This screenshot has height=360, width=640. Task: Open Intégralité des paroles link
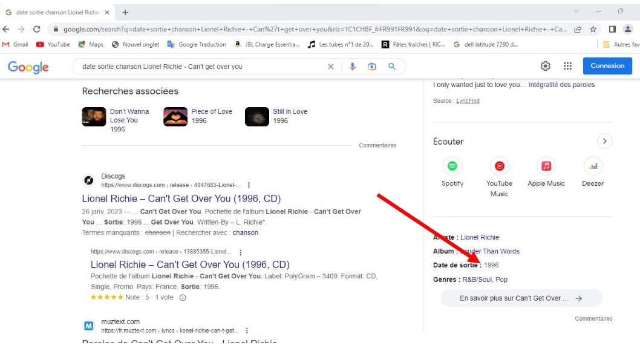click(x=561, y=85)
